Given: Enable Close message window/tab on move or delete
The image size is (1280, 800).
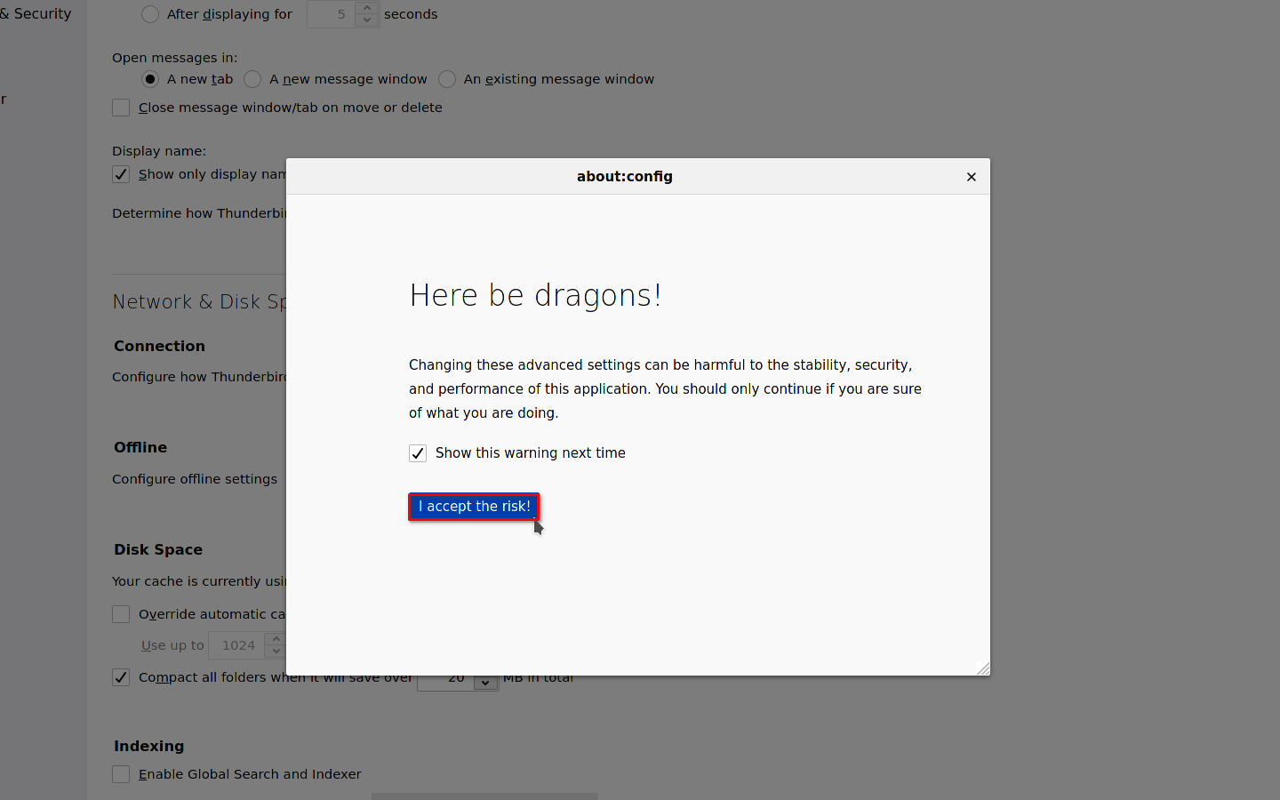Looking at the screenshot, I should point(121,108).
